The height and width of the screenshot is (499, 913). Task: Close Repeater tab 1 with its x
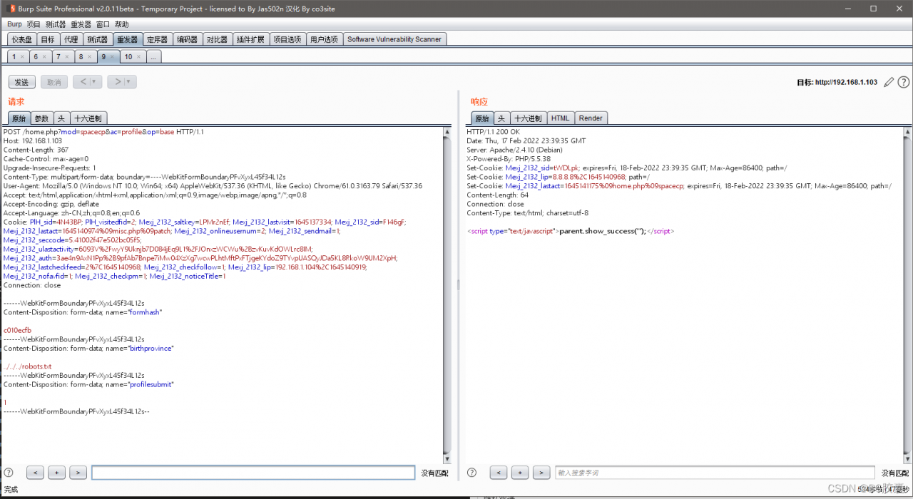[x=22, y=57]
